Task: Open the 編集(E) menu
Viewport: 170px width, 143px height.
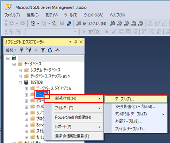Action: tap(32, 15)
